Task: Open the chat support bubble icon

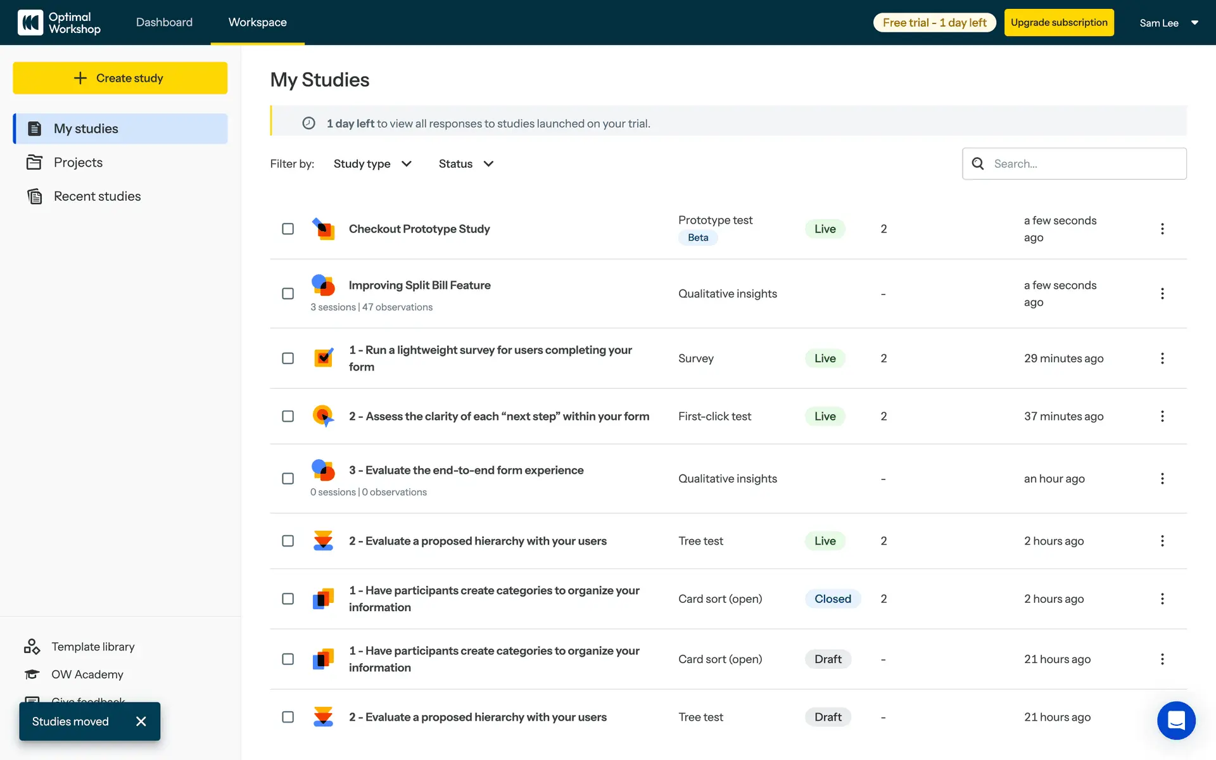Action: [x=1176, y=720]
